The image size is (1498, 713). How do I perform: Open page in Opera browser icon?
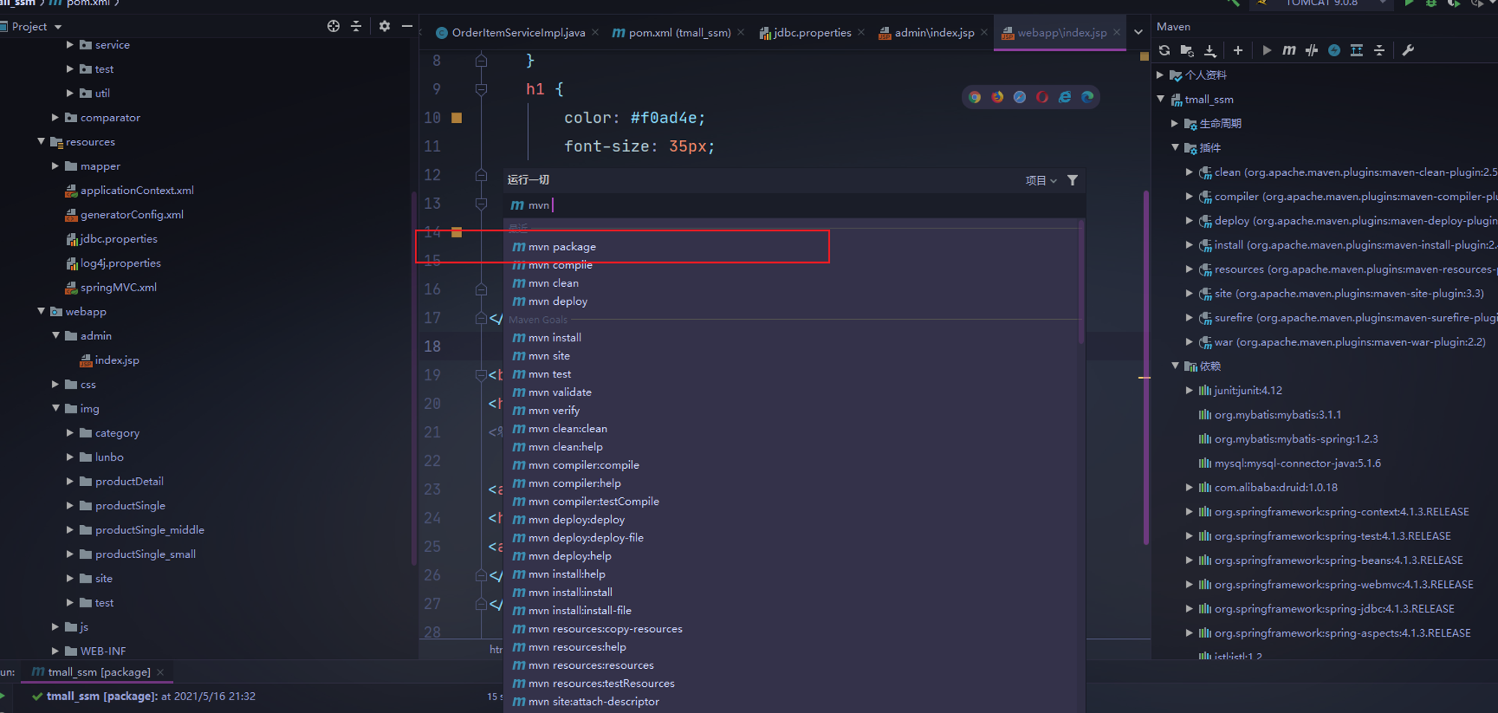coord(1042,97)
